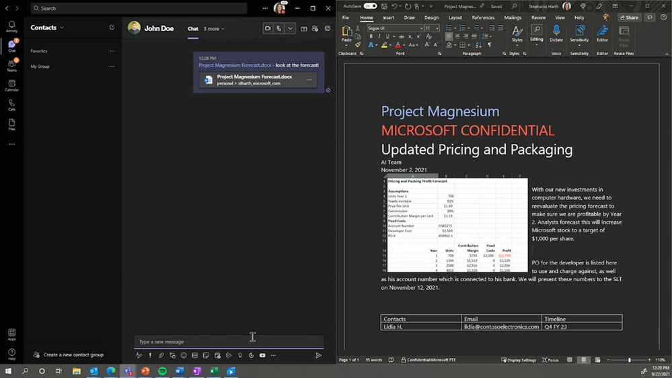Open the Review tab in Word
This screenshot has width=672, height=378.
(538, 17)
